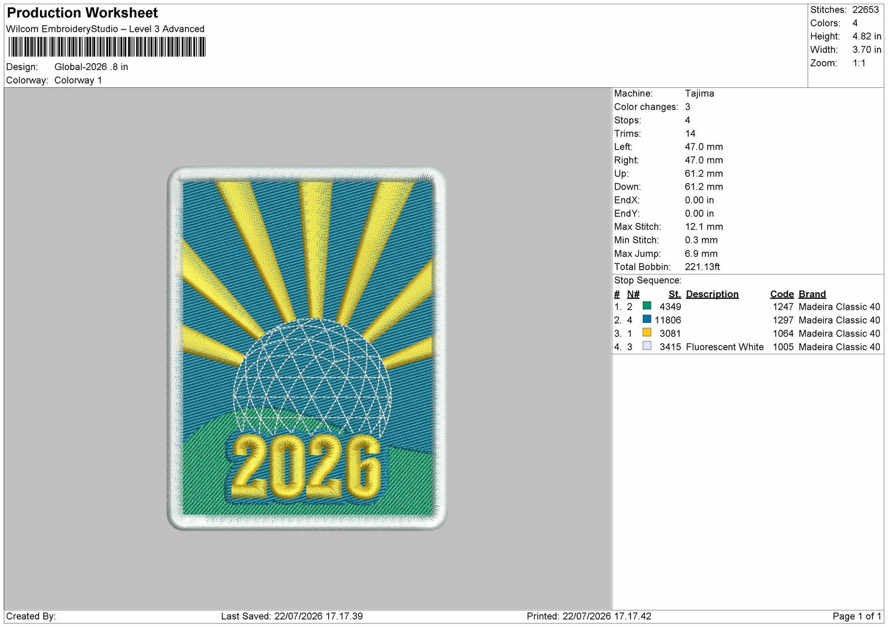
Task: Click the Down value 61.2 mm
Action: point(704,187)
